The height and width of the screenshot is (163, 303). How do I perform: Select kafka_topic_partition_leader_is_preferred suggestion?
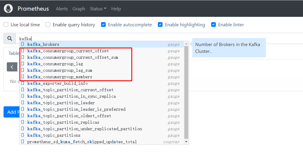[102, 109]
